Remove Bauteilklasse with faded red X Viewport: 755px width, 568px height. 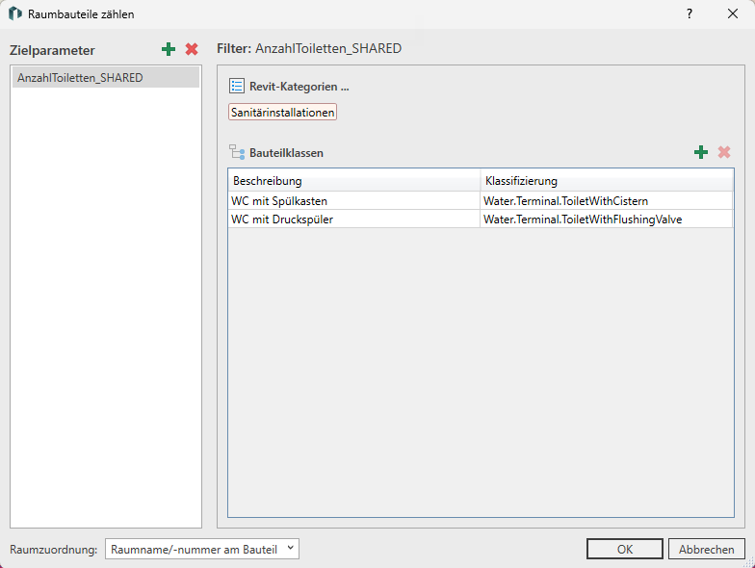click(x=724, y=152)
